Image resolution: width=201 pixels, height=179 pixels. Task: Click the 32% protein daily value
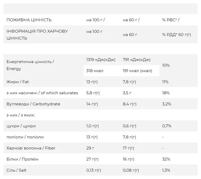(166, 159)
